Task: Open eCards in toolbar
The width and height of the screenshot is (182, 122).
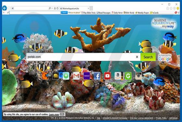Action: 154,13
